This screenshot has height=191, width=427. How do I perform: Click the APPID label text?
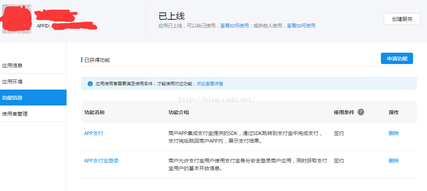pyautogui.click(x=44, y=26)
